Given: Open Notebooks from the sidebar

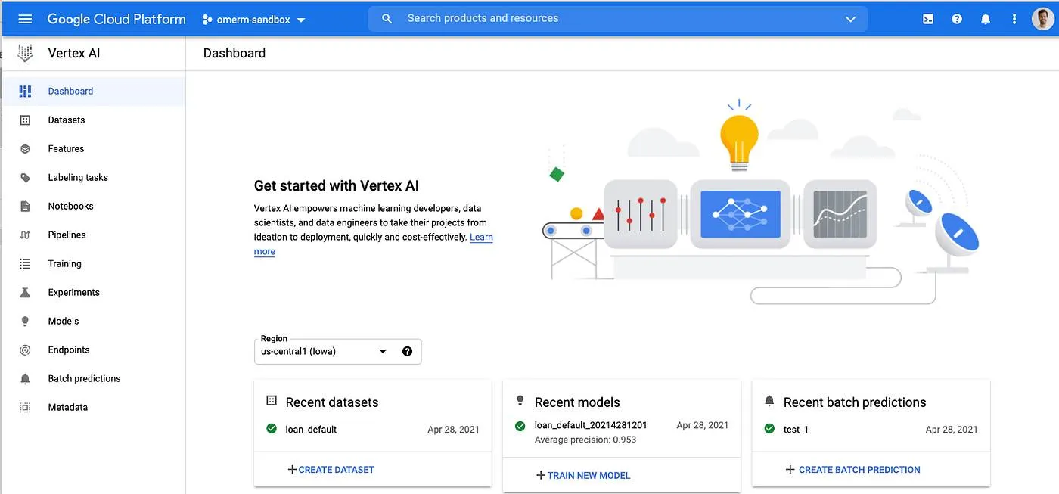Looking at the screenshot, I should pos(70,206).
